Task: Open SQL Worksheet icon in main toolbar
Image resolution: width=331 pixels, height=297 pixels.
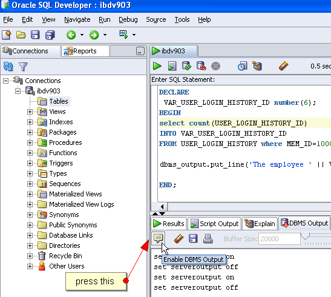Action: coord(123,35)
